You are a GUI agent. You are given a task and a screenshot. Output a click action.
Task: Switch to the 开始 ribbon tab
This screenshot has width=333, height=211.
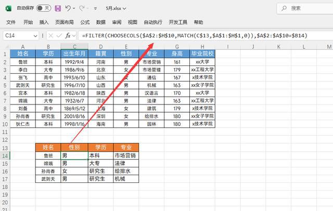(28, 22)
